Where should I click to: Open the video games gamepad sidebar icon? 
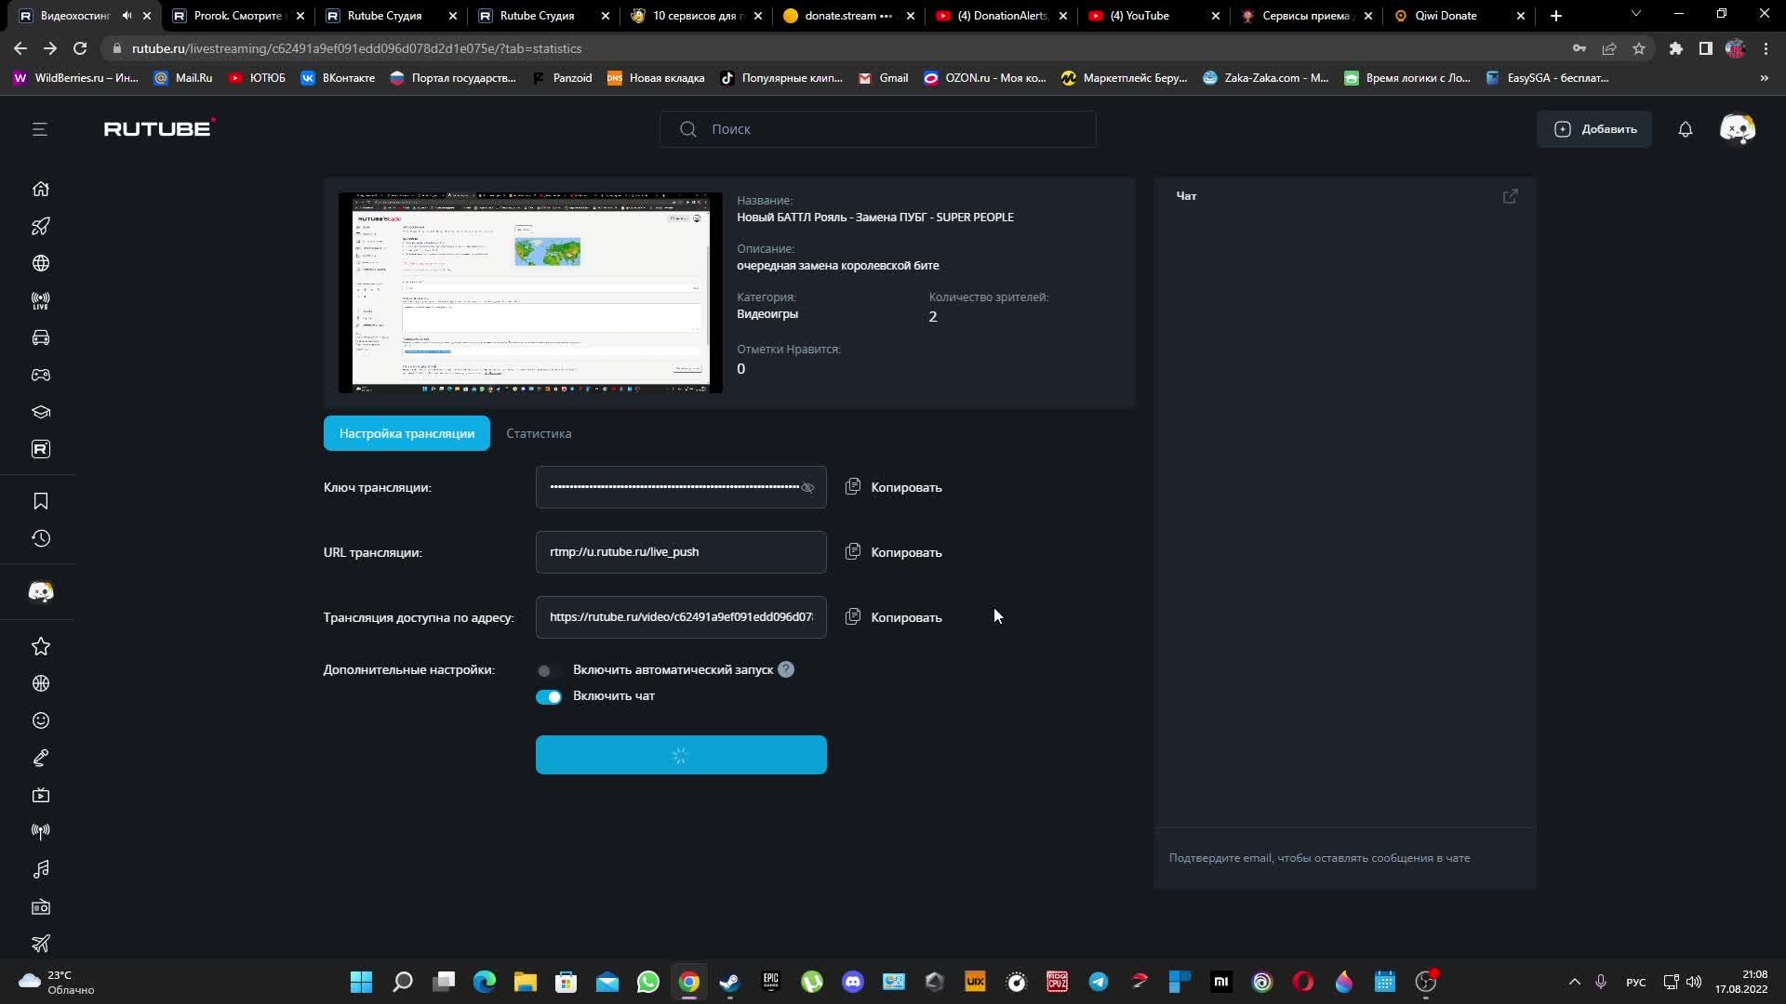pyautogui.click(x=41, y=375)
